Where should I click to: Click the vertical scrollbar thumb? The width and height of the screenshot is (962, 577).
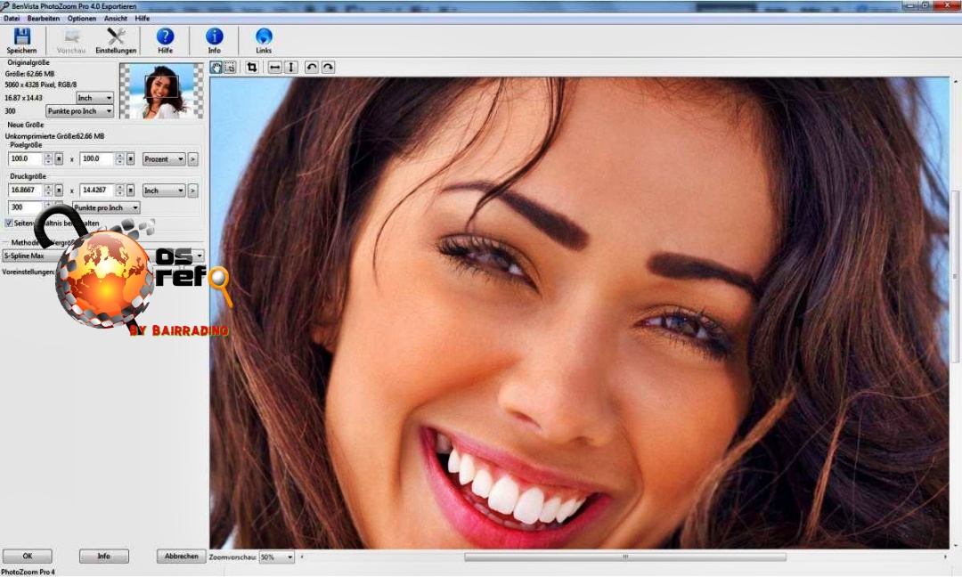[956, 276]
